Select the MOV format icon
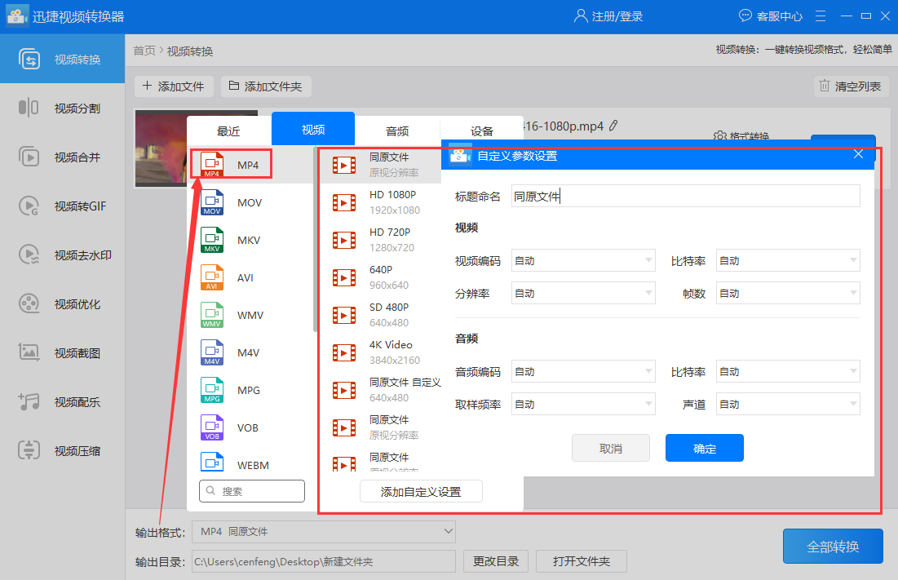Screen dimensions: 898x580 (x=212, y=202)
